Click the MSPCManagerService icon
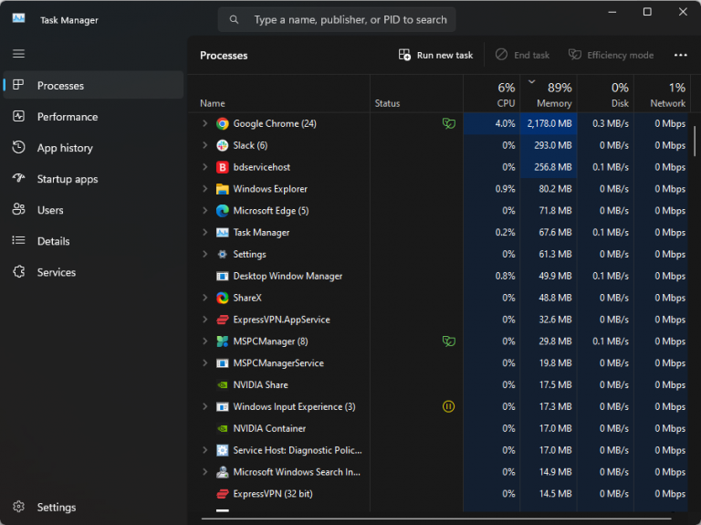Image resolution: width=701 pixels, height=525 pixels. coord(222,363)
